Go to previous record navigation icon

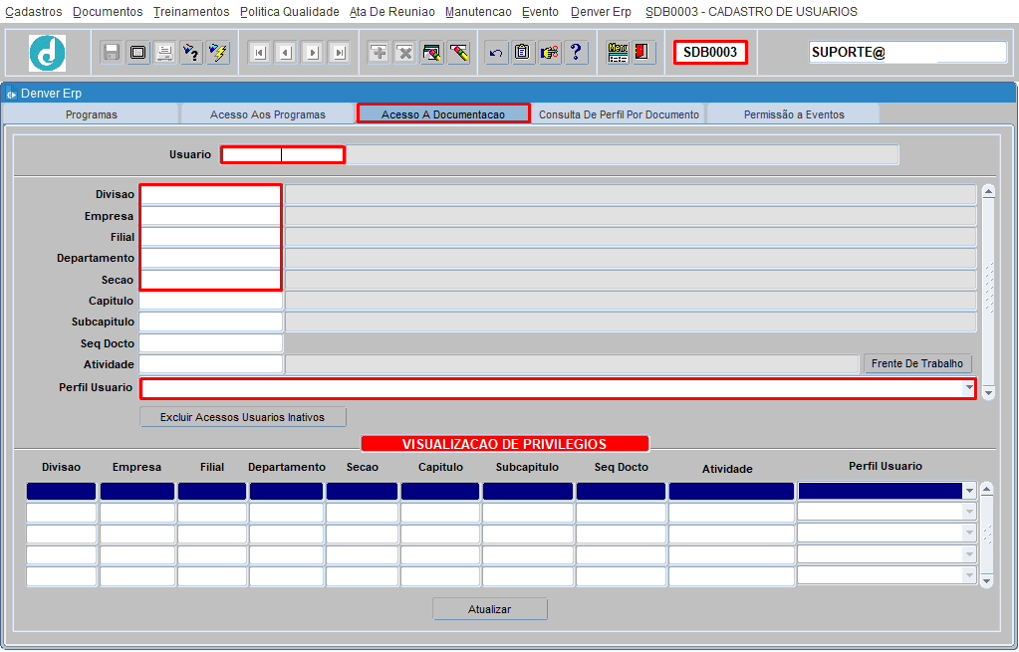286,52
